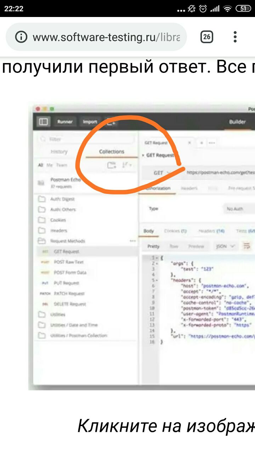Click the folder icon of Utilities
255x453 pixels.
[42, 314]
